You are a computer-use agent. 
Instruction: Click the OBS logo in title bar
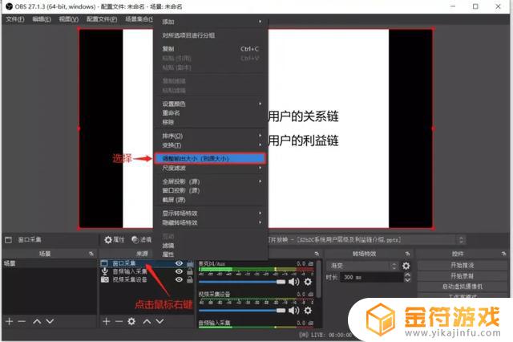pyautogui.click(x=9, y=6)
